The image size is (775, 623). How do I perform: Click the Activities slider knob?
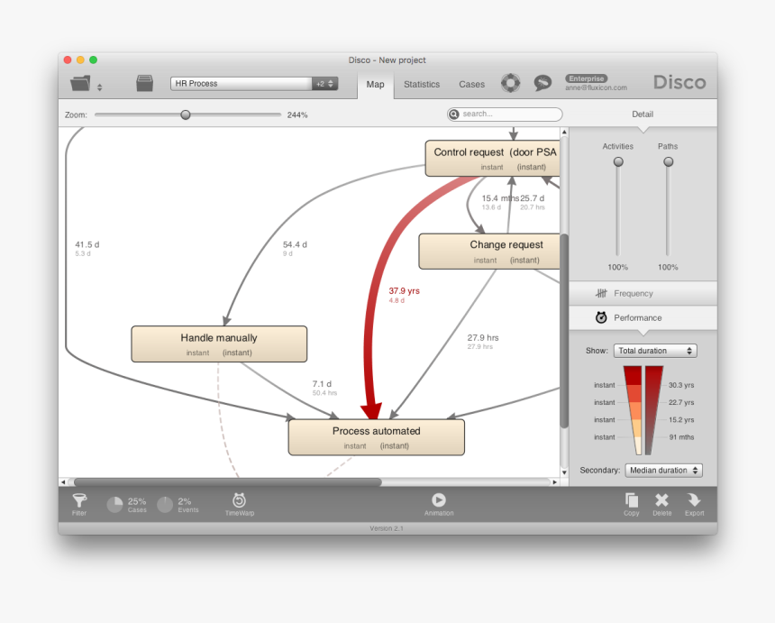click(618, 161)
